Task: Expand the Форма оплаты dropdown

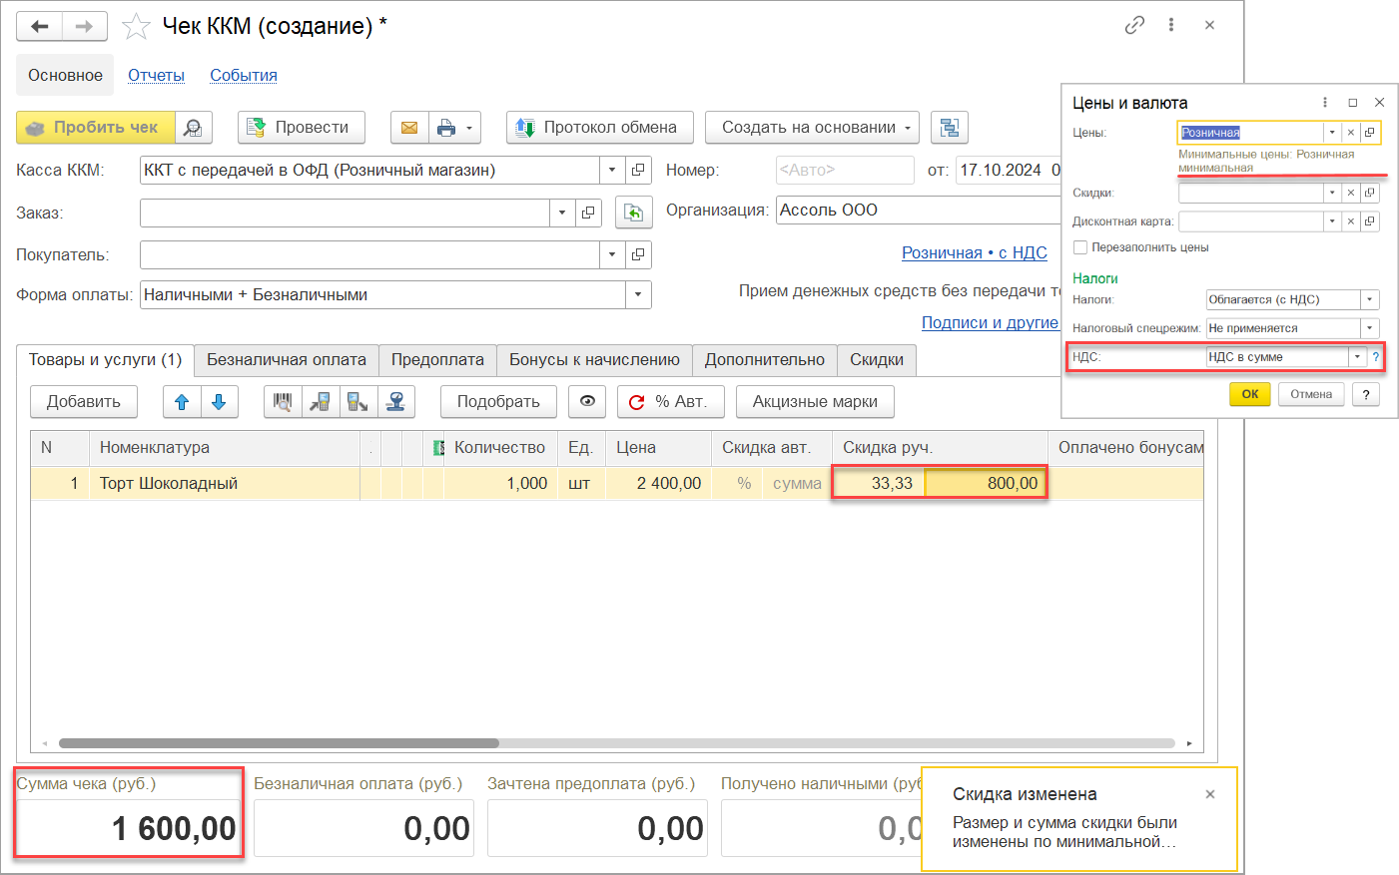Action: point(638,295)
